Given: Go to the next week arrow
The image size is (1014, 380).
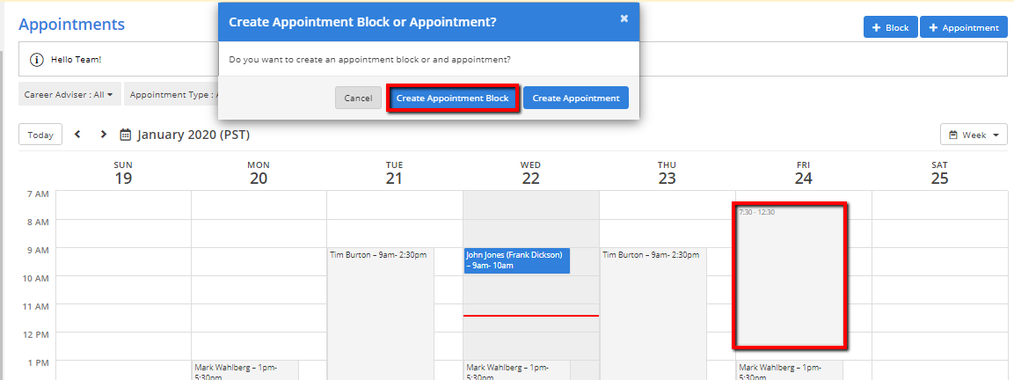Looking at the screenshot, I should click(x=103, y=135).
